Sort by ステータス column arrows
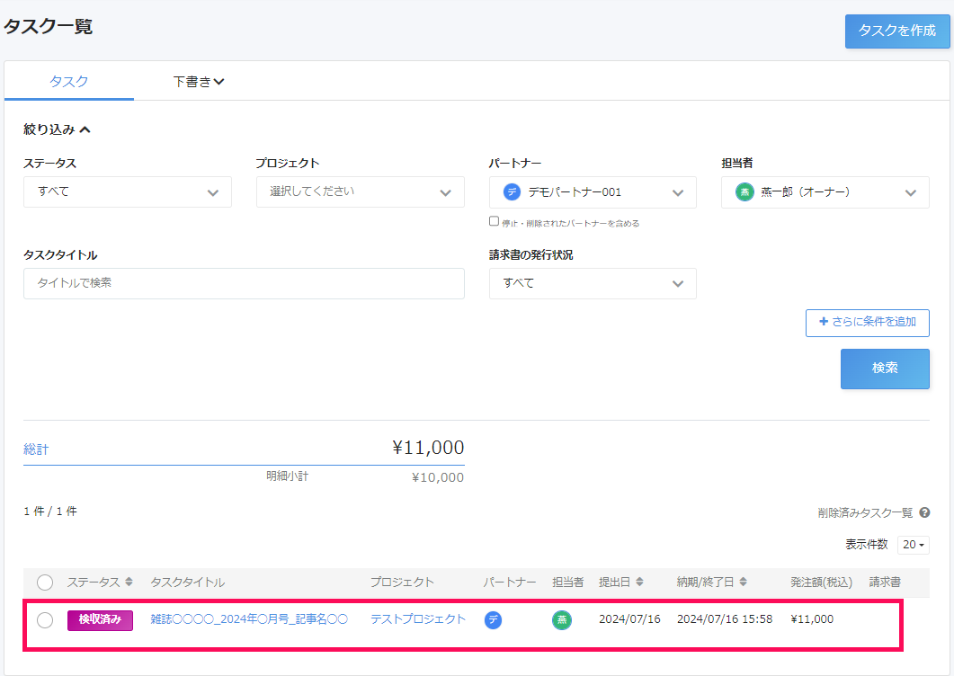 tap(129, 583)
